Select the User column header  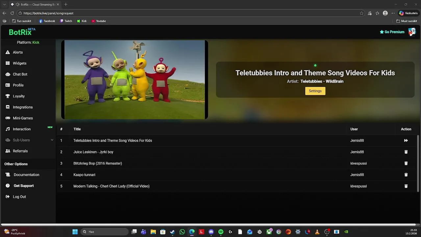[354, 129]
